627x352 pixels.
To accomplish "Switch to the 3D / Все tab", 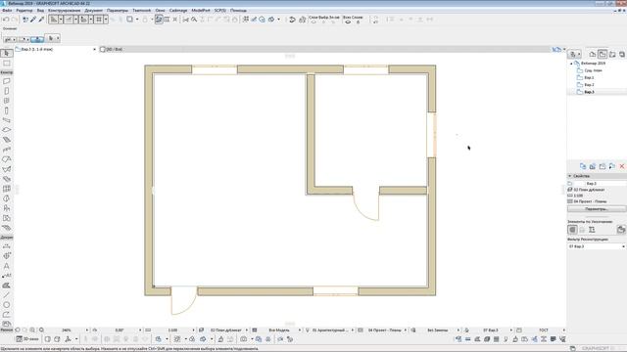I will (x=114, y=49).
